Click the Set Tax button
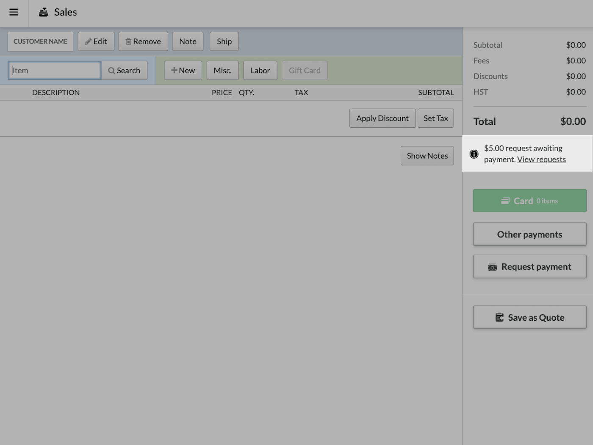Image resolution: width=593 pixels, height=445 pixels. [435, 118]
